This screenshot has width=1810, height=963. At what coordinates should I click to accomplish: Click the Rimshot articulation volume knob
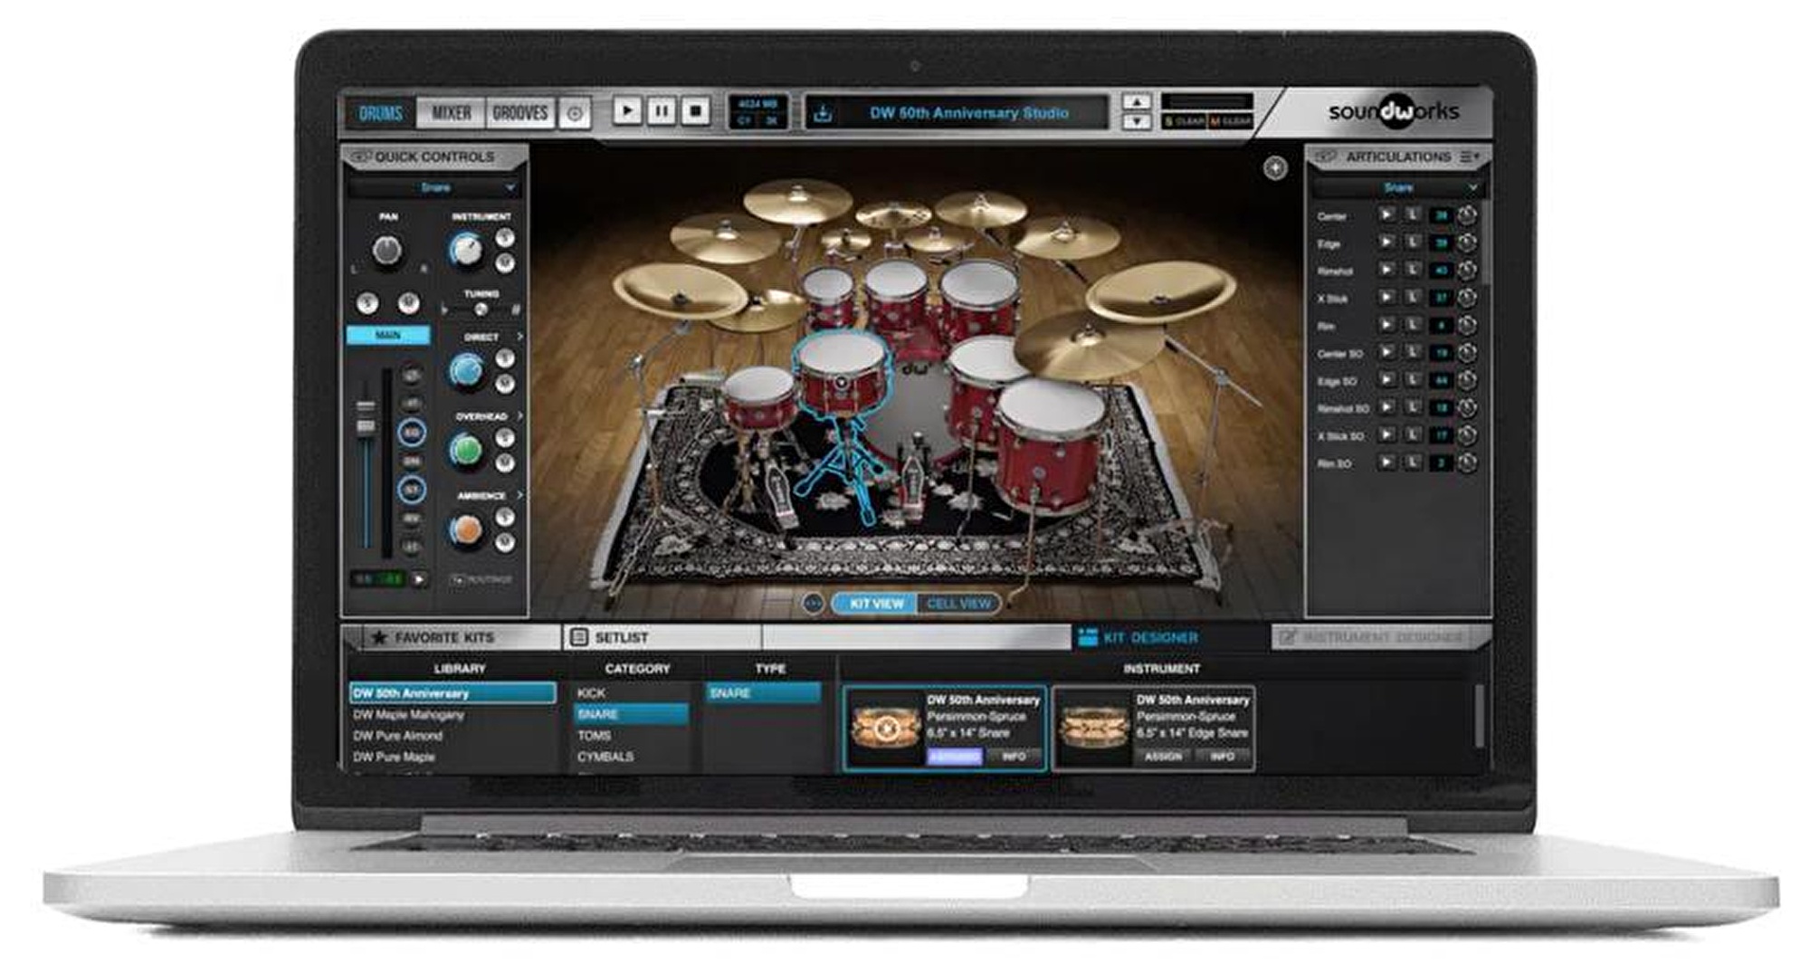(x=1467, y=271)
